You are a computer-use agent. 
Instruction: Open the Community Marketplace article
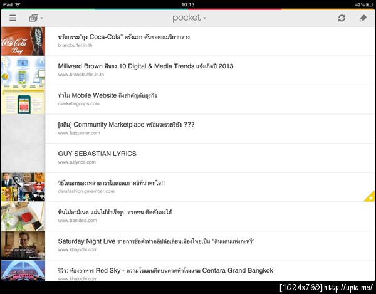pyautogui.click(x=126, y=125)
